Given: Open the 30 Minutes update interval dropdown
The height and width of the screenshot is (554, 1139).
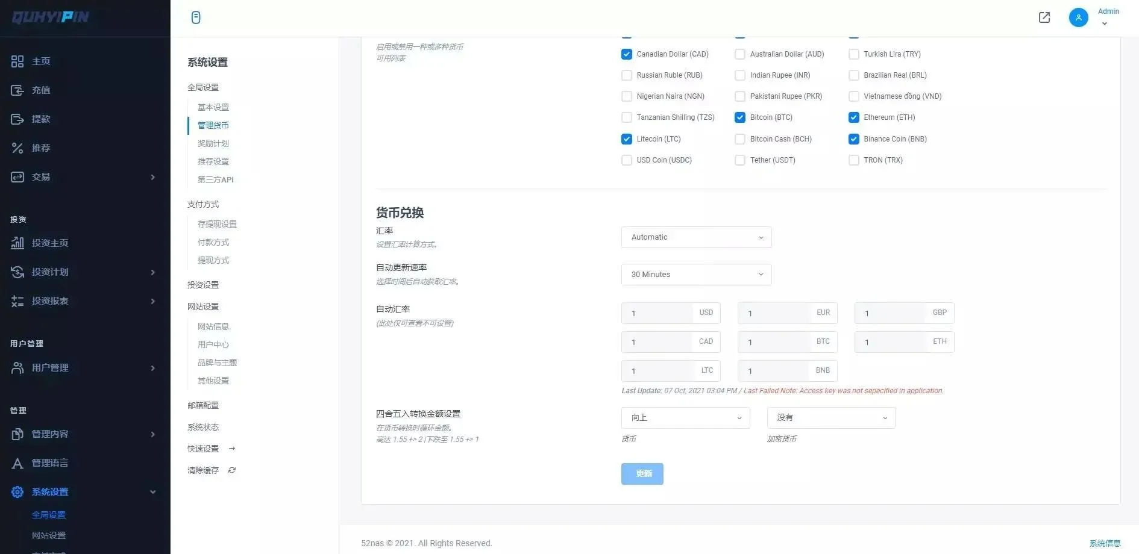Looking at the screenshot, I should (696, 275).
